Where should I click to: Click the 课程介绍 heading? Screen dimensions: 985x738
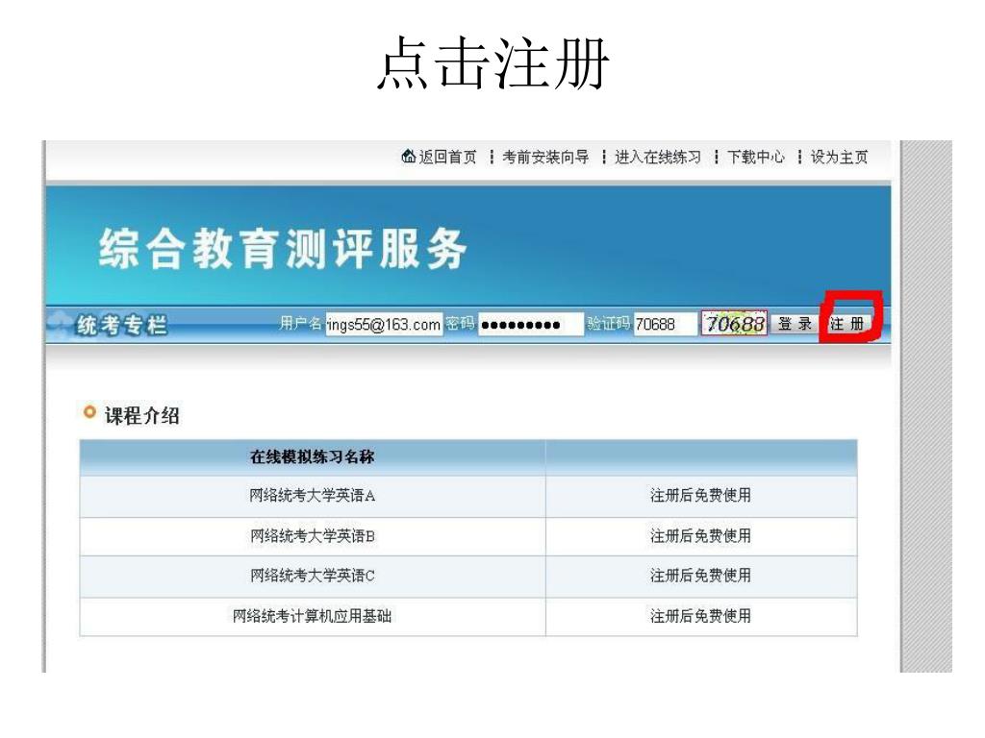[x=142, y=415]
